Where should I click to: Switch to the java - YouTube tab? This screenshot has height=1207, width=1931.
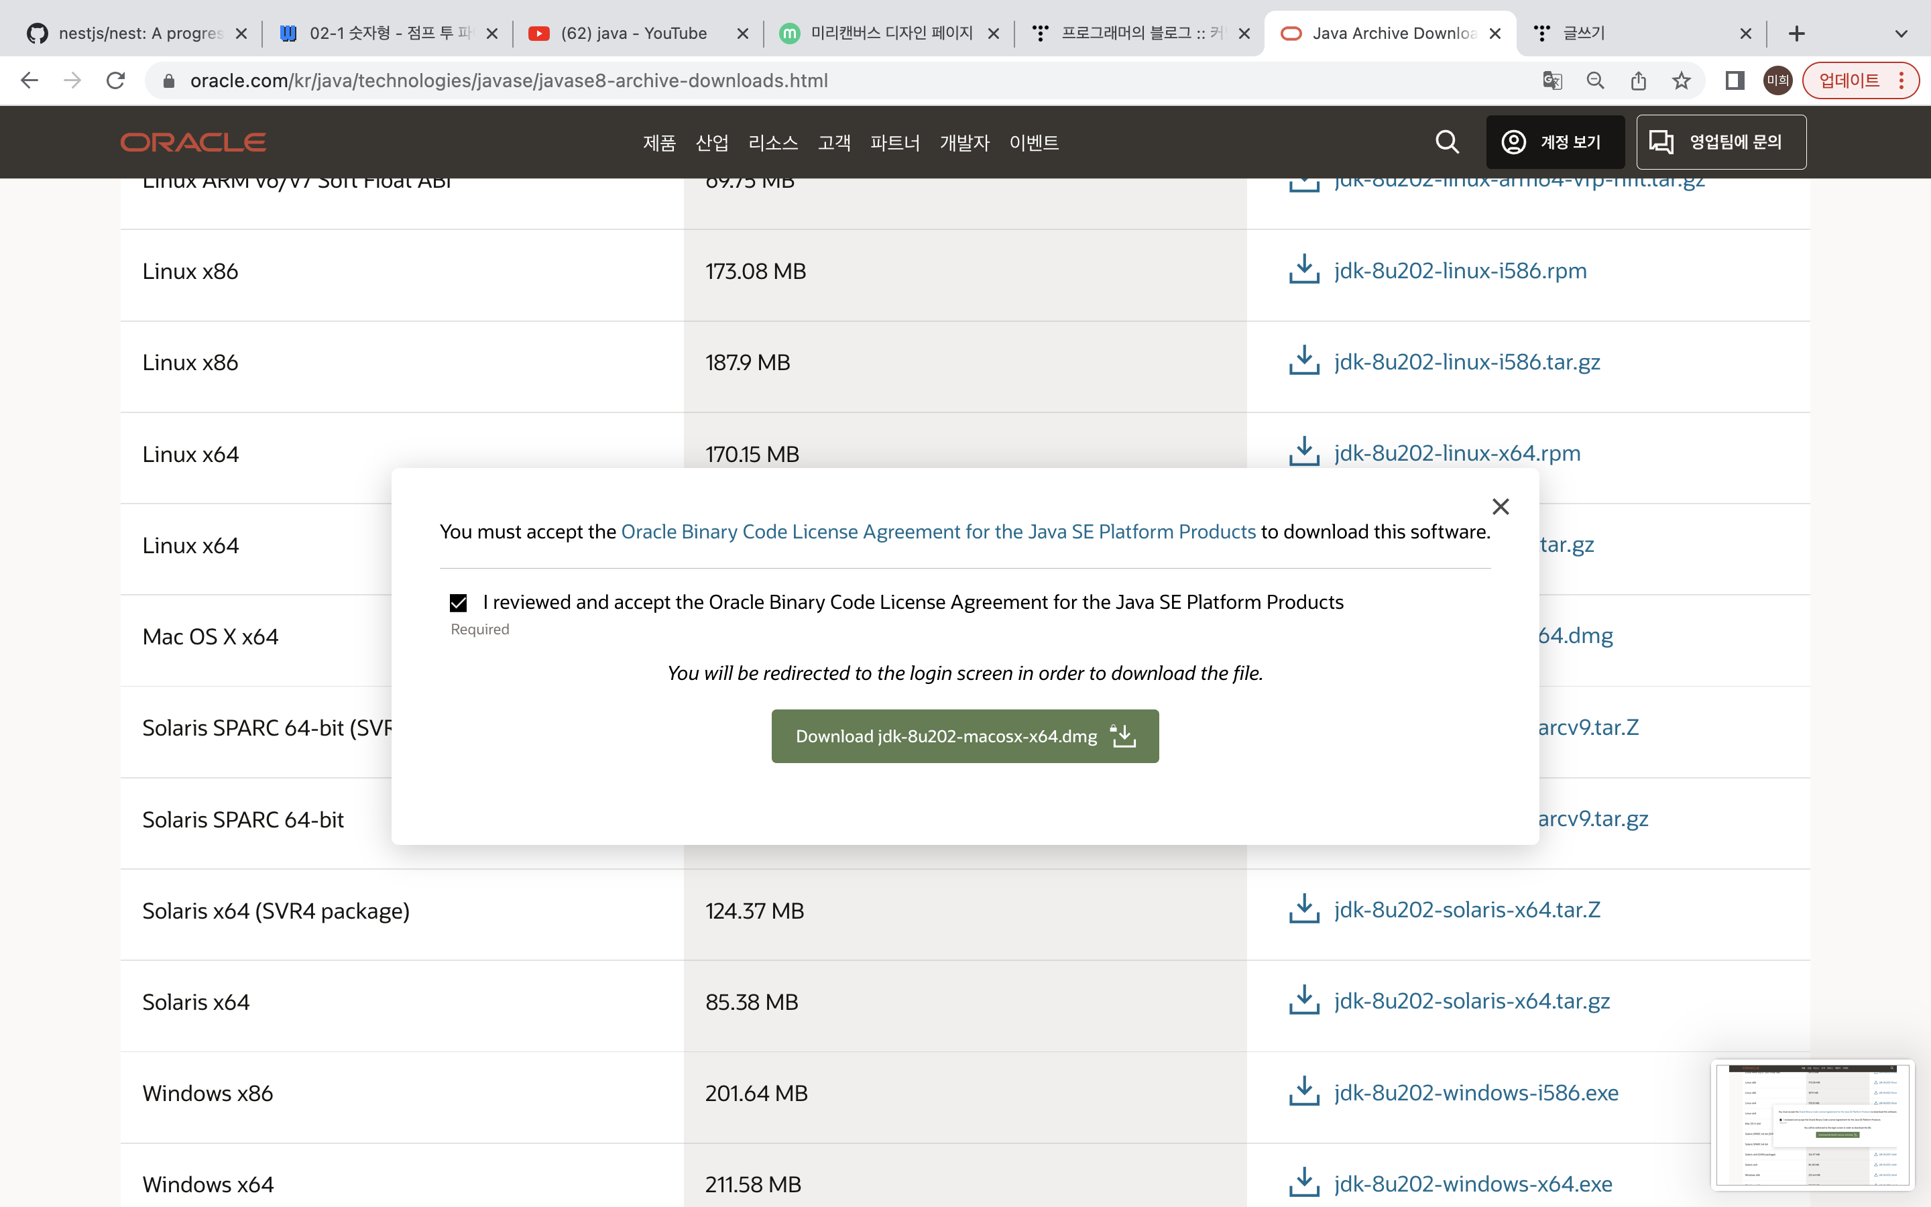[x=633, y=34]
